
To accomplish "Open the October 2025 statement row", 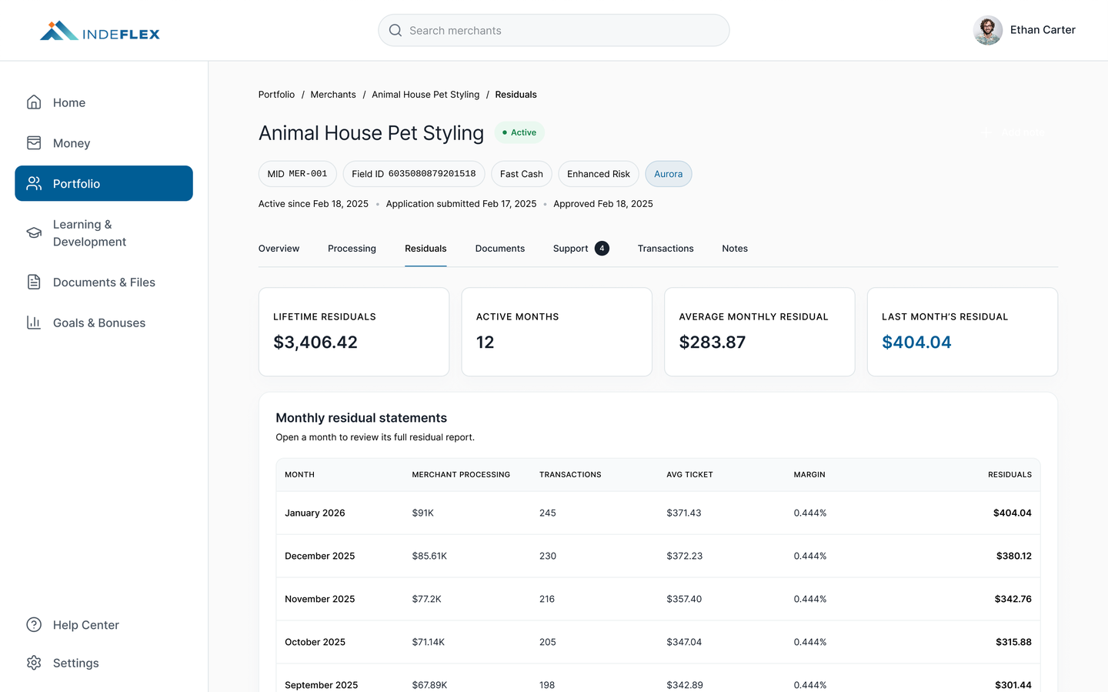I will 658,642.
